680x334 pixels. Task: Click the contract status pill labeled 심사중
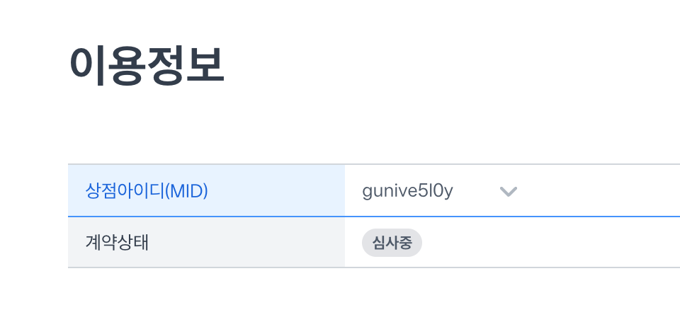coord(392,243)
